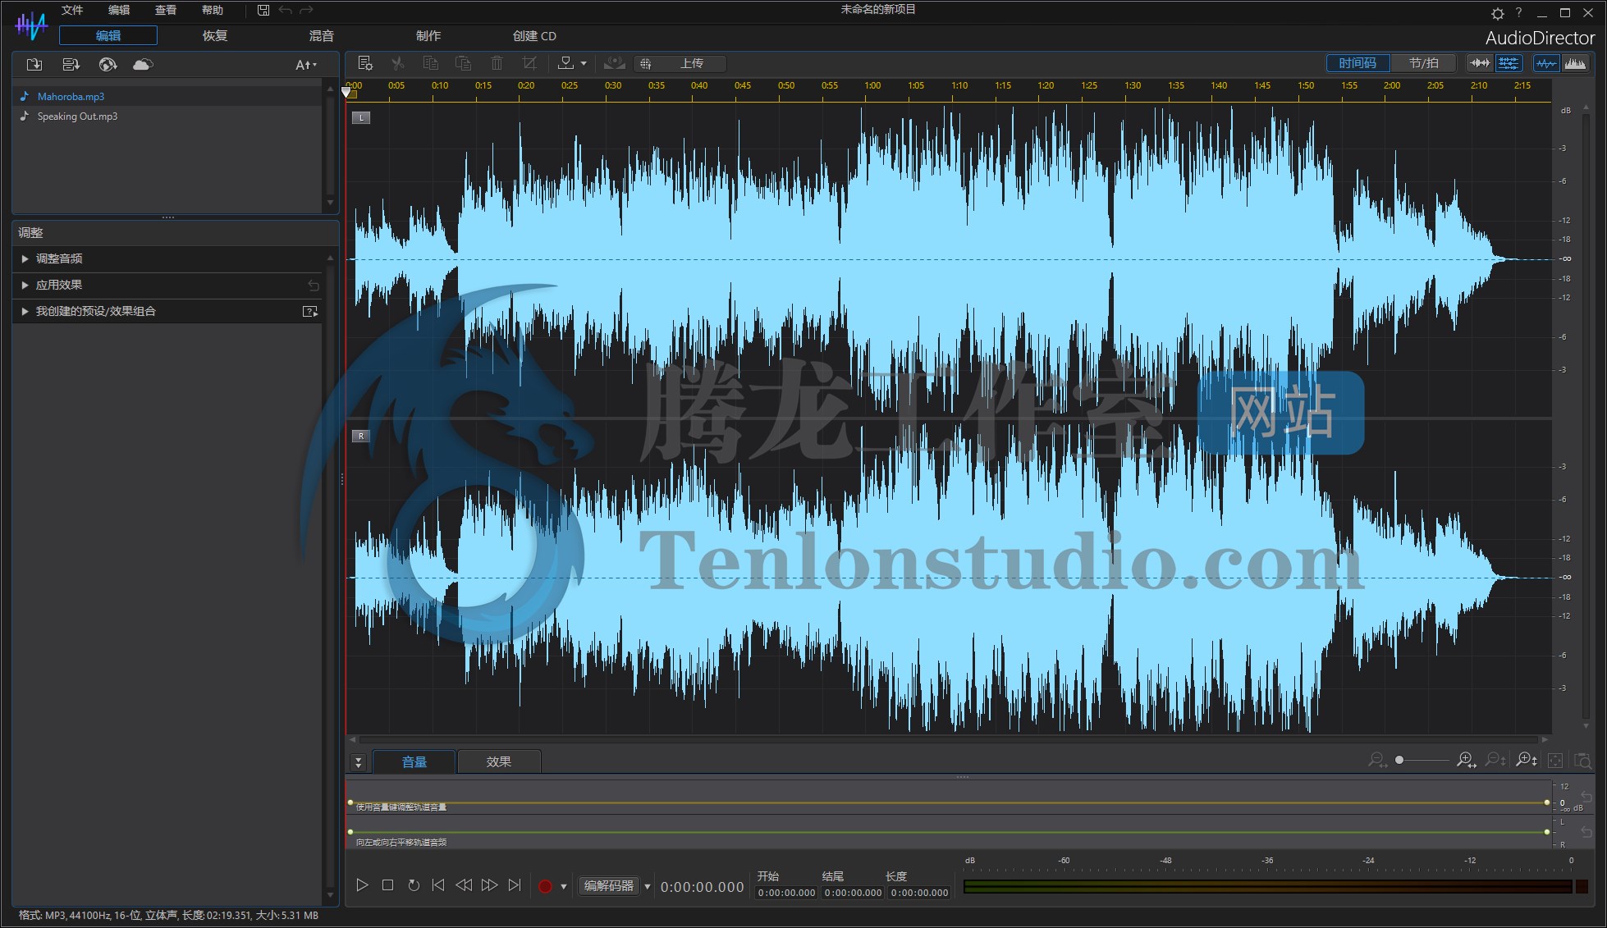
Task: Open the settings gear icon
Action: click(1498, 13)
